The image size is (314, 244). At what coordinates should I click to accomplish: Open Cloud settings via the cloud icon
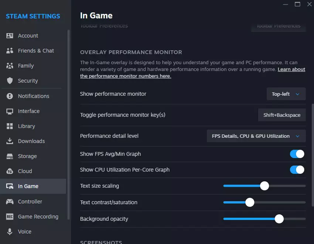point(10,171)
